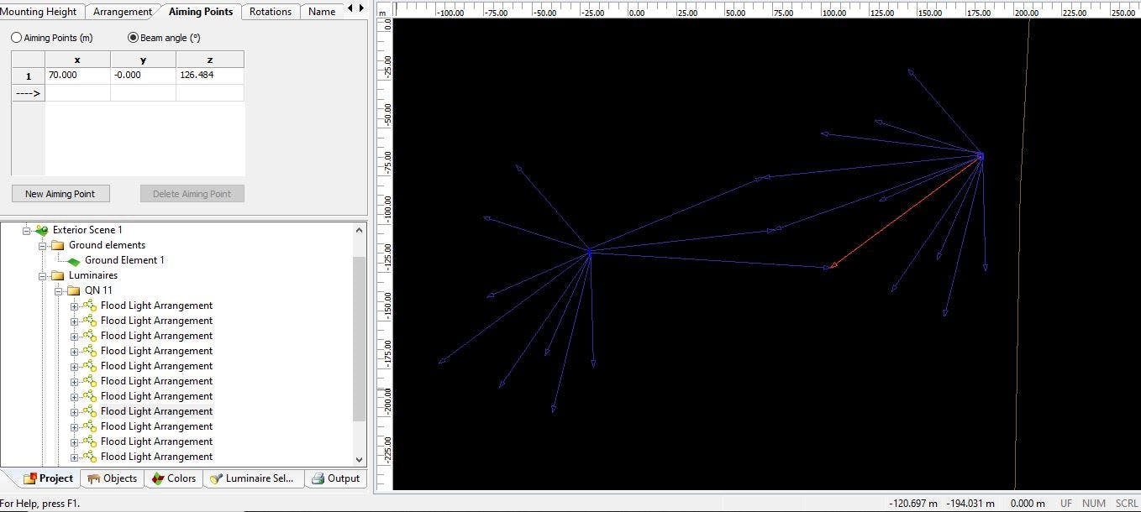
Task: Show more tabs using the right tab-scroll arrow
Action: [x=360, y=9]
